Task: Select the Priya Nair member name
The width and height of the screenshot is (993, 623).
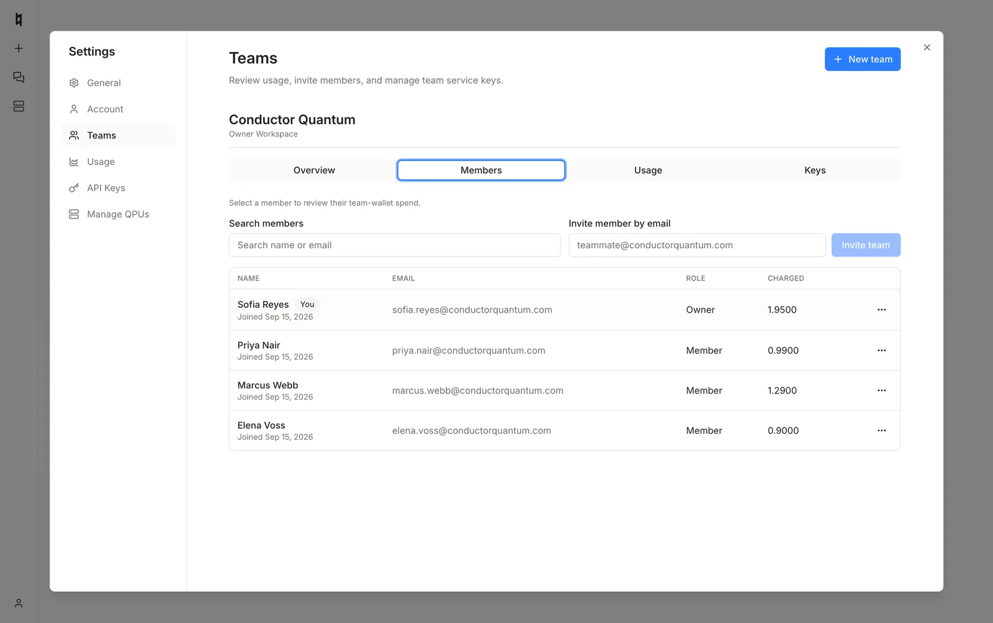Action: pos(259,345)
